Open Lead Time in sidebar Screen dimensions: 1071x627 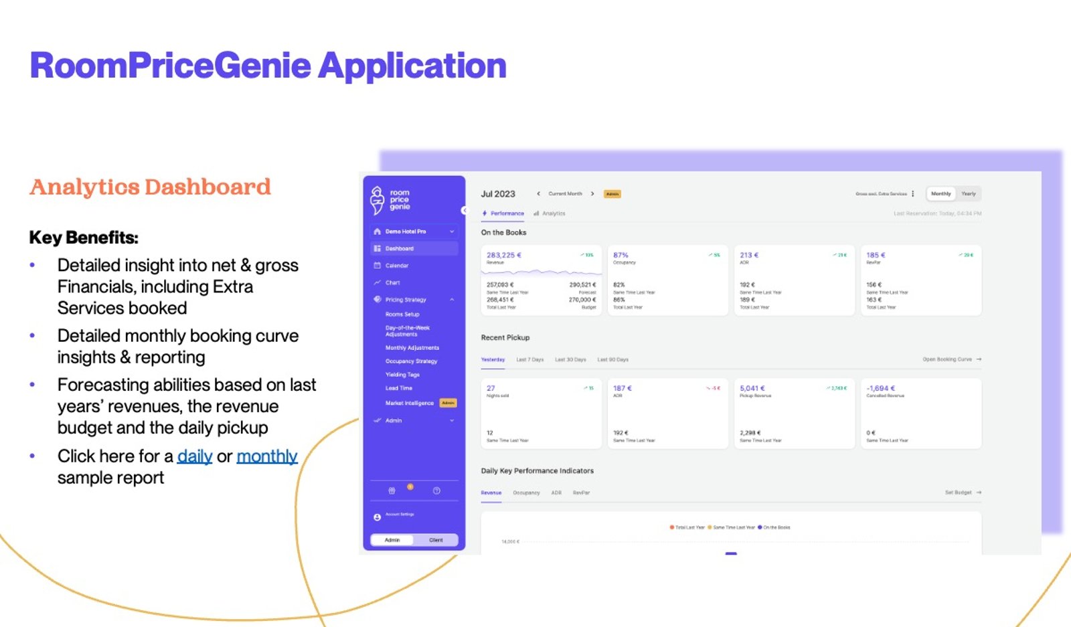click(x=399, y=388)
